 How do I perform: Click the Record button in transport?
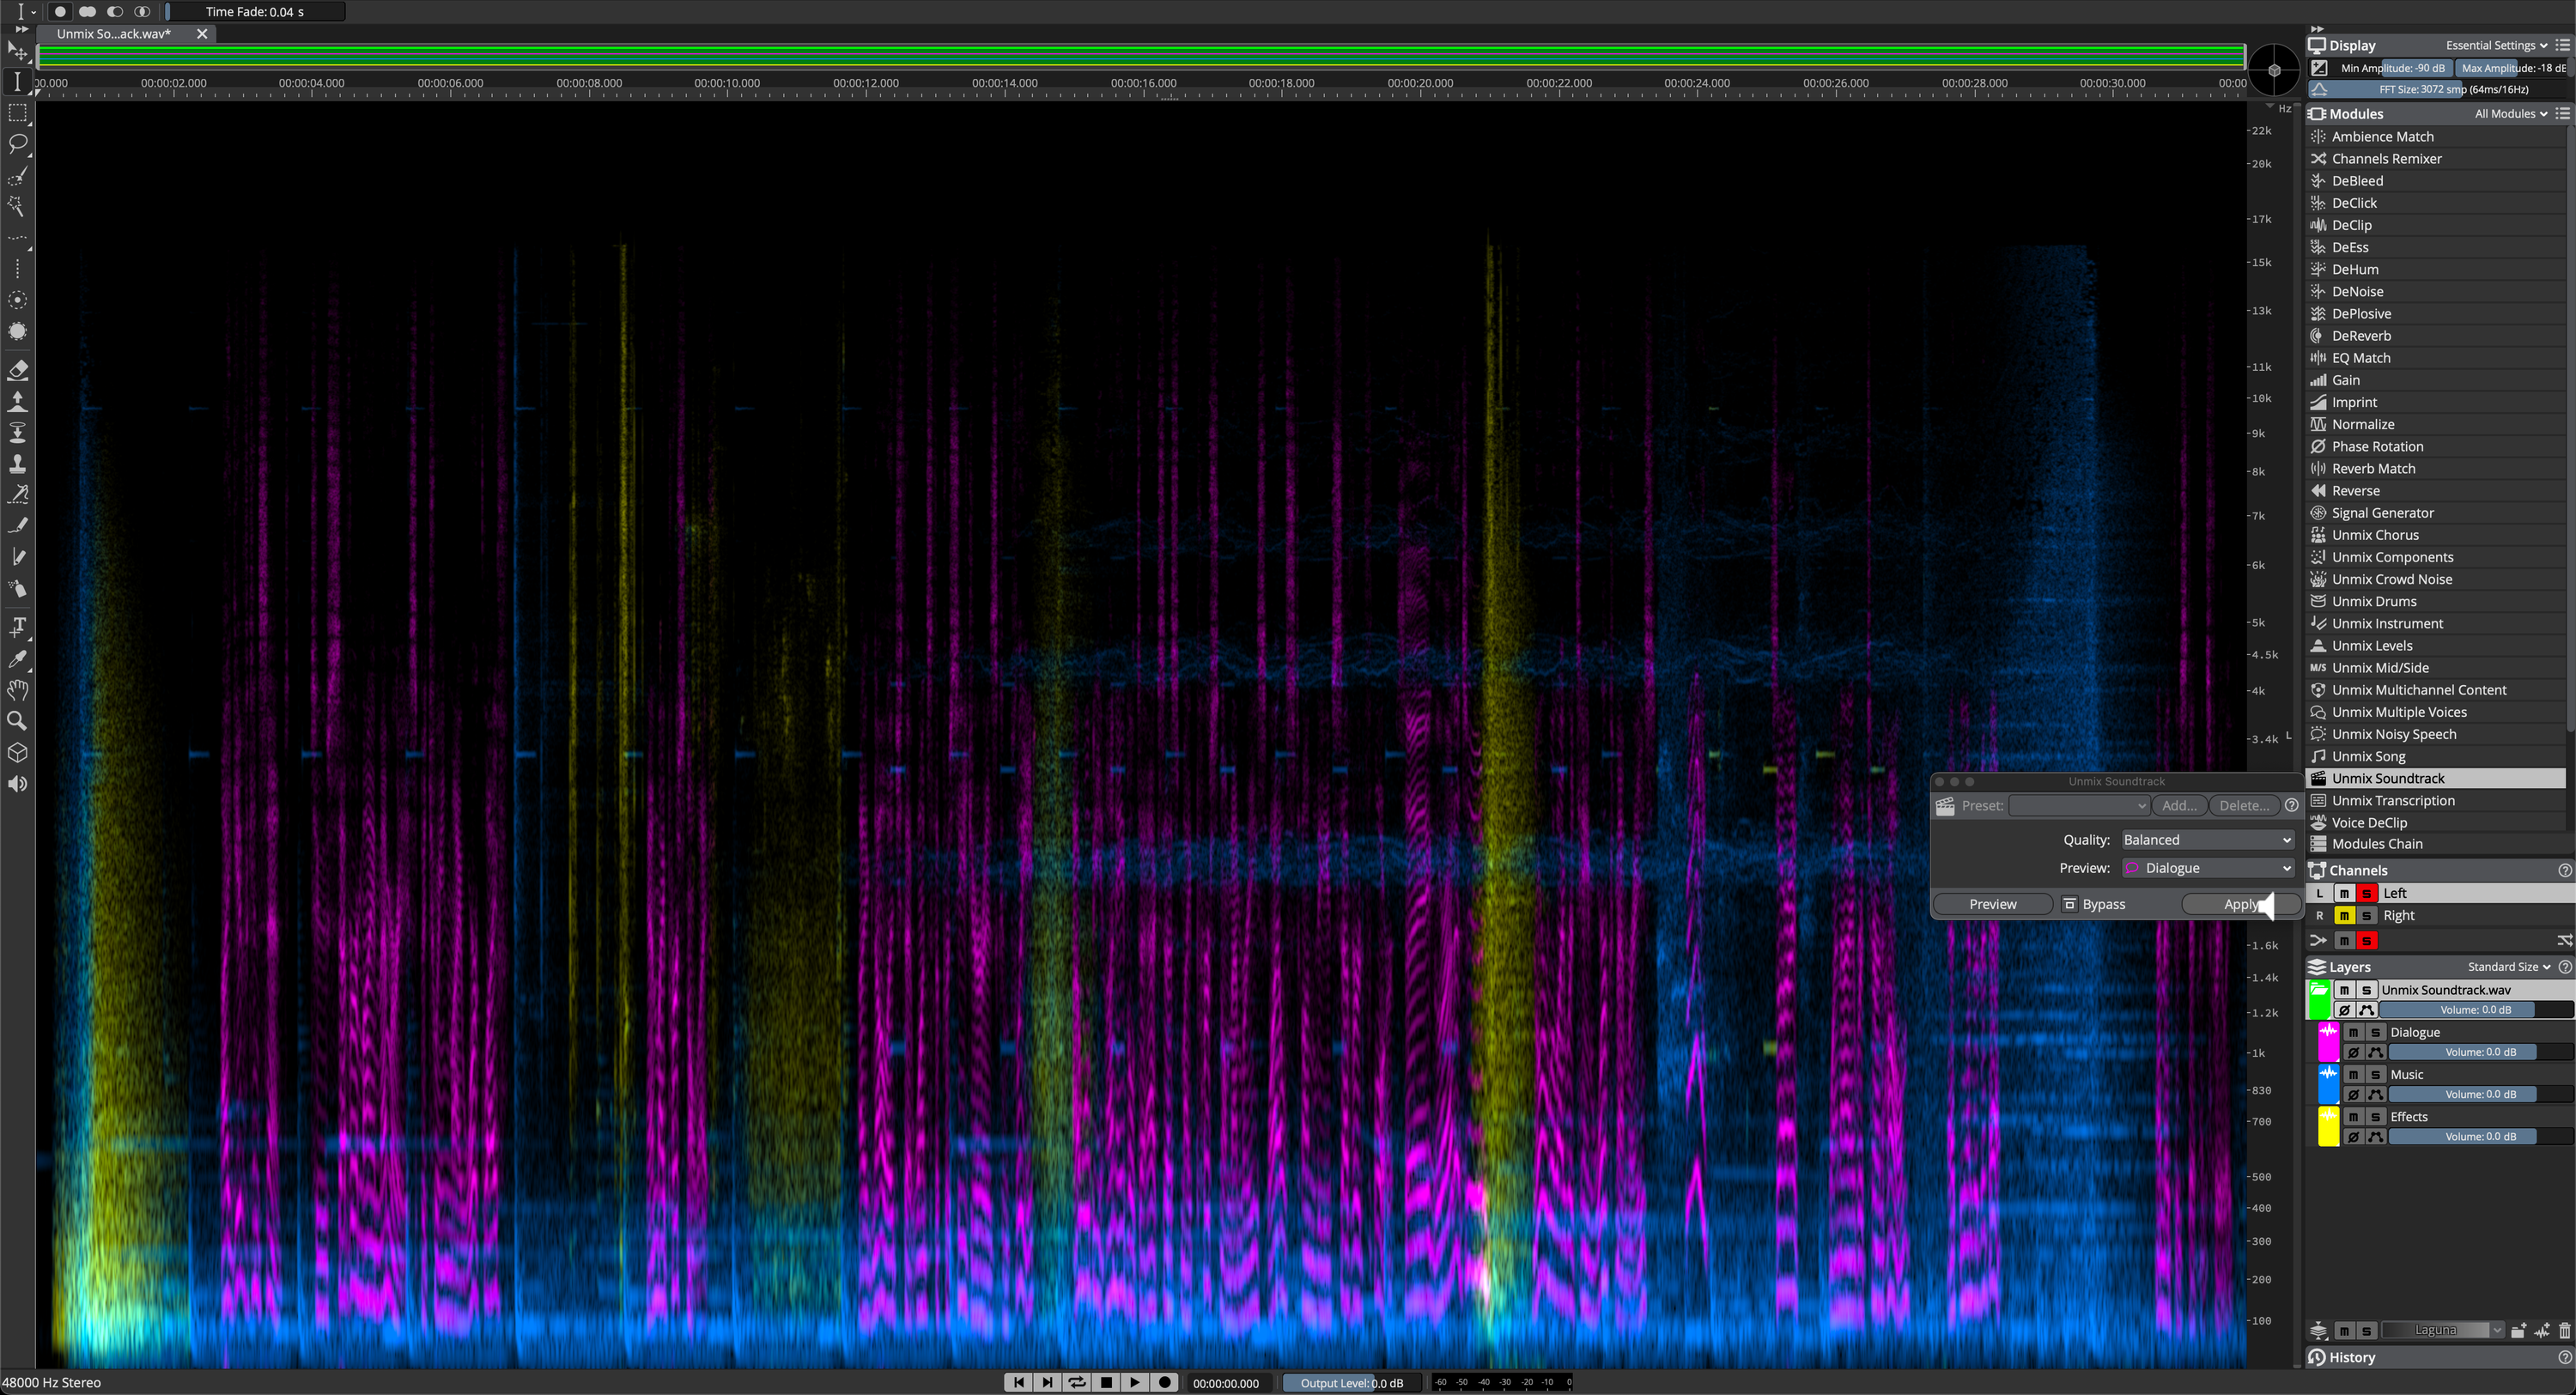(x=1164, y=1382)
